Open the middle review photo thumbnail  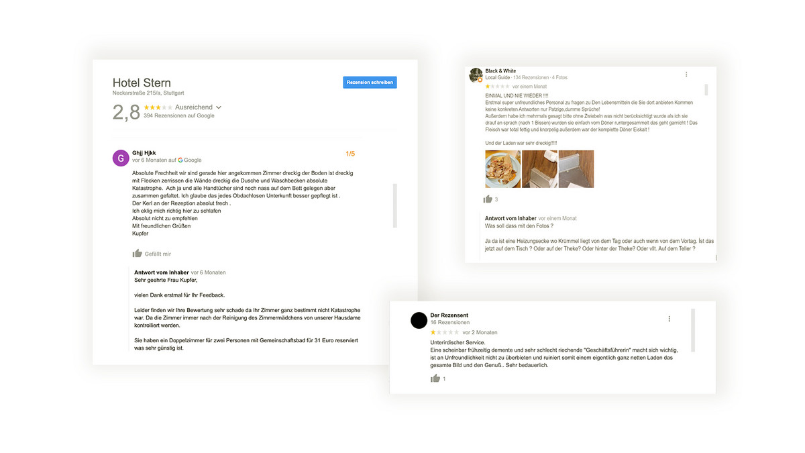pos(539,169)
